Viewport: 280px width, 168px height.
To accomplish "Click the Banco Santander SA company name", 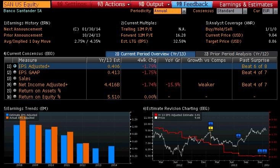I will [23, 11].
